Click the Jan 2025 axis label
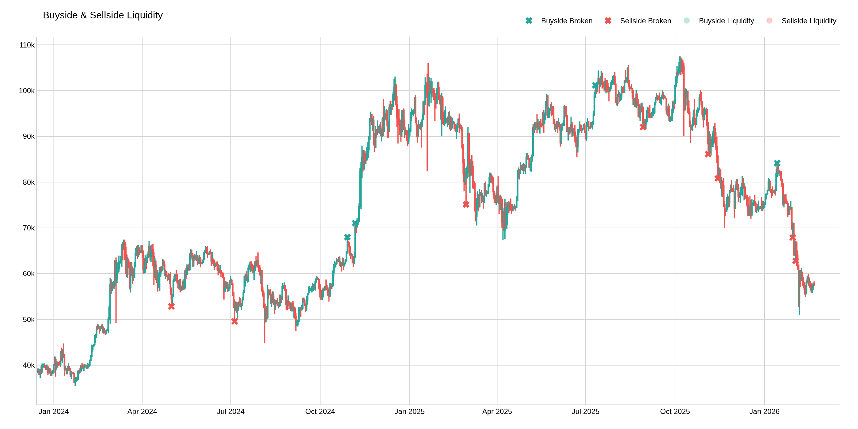858x429 pixels. pos(409,412)
